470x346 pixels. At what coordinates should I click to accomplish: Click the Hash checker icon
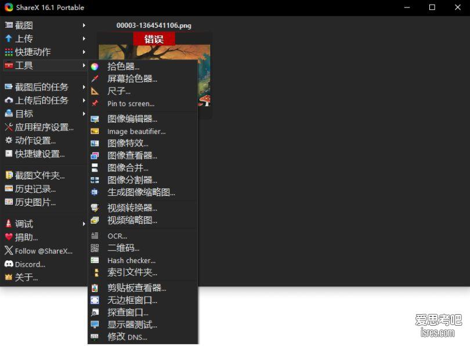click(x=95, y=260)
